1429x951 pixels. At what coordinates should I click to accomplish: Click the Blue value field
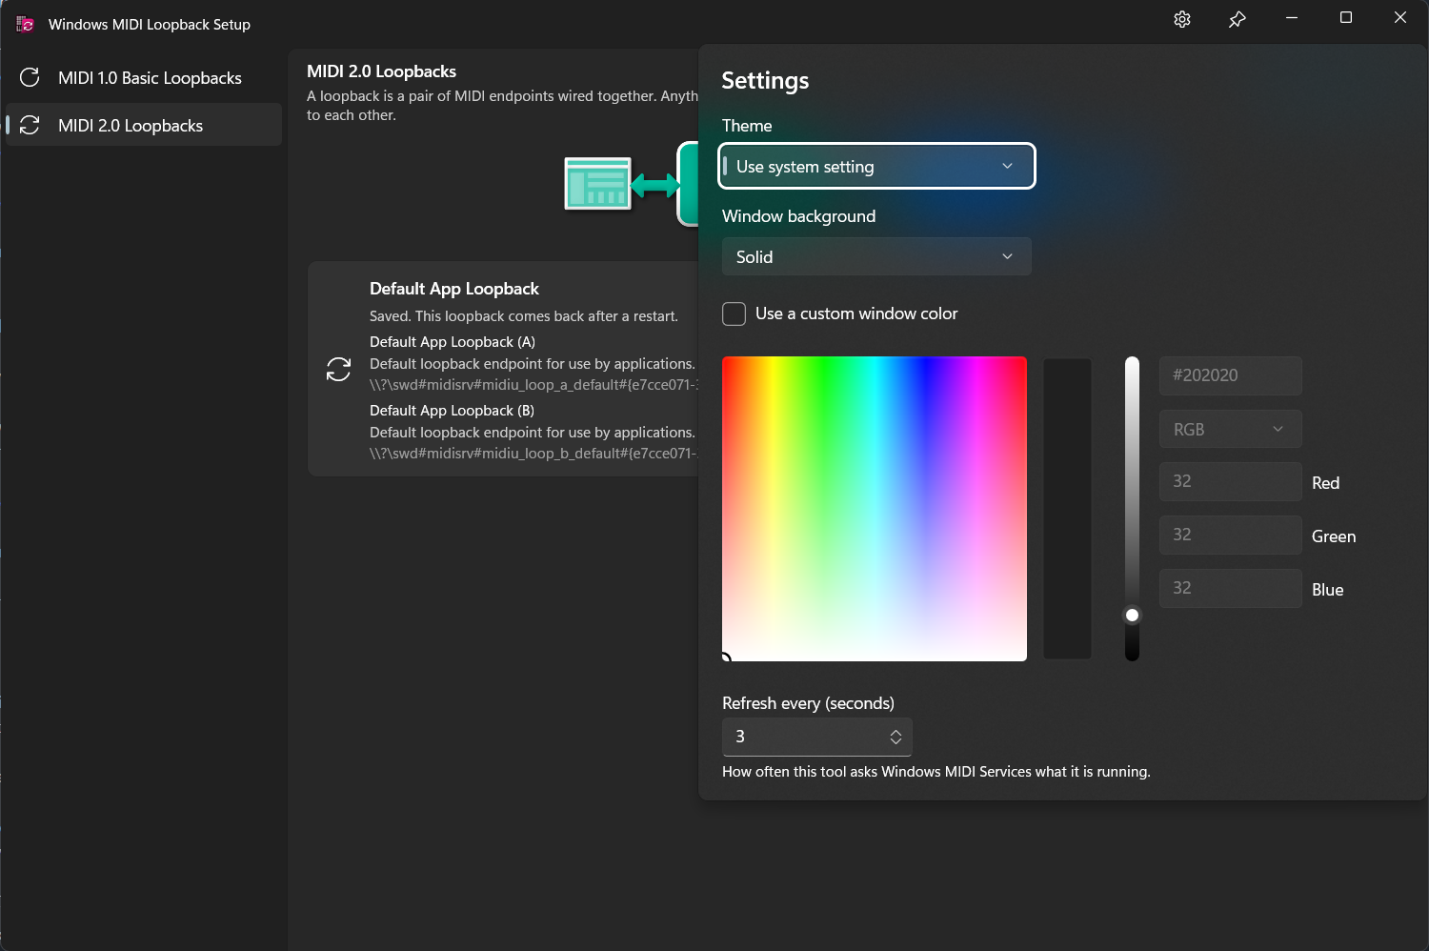coord(1230,588)
